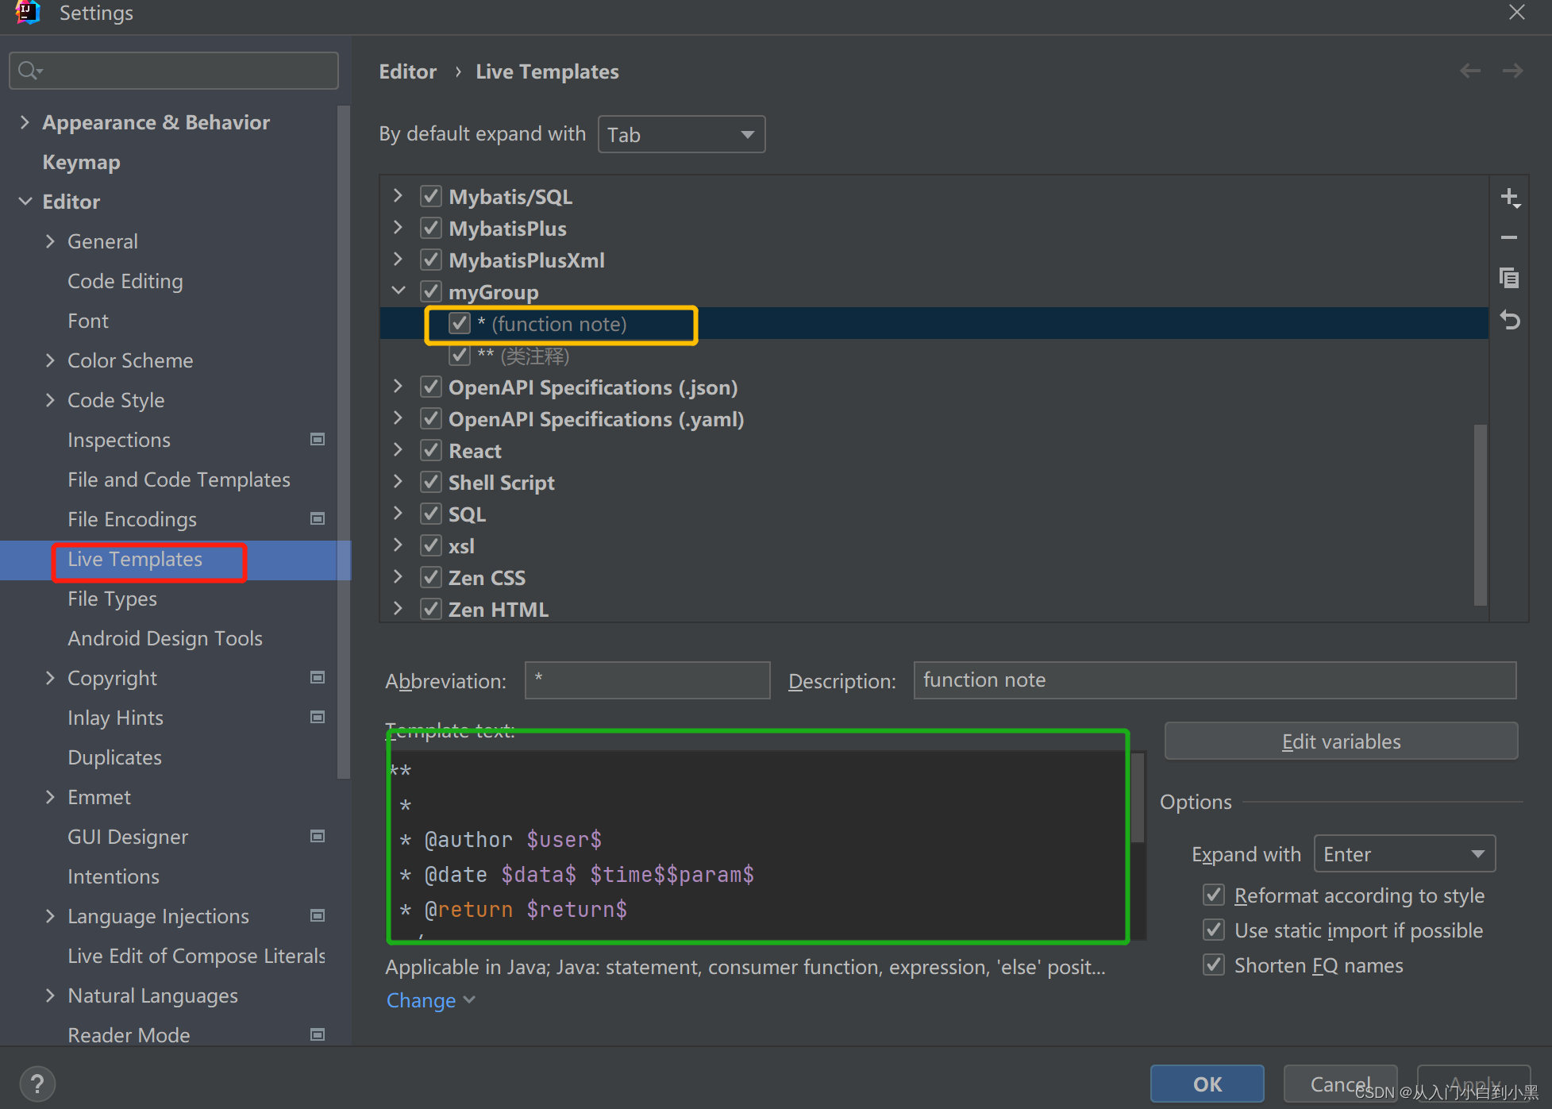Click the OK button

click(1207, 1084)
